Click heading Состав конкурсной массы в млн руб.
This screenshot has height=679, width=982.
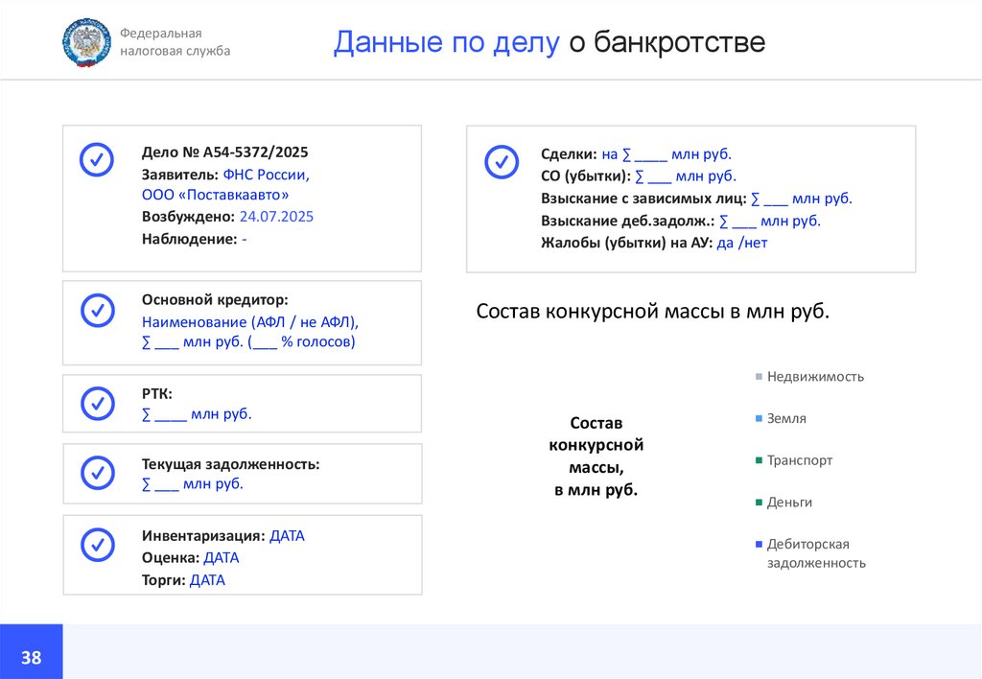pyautogui.click(x=652, y=312)
